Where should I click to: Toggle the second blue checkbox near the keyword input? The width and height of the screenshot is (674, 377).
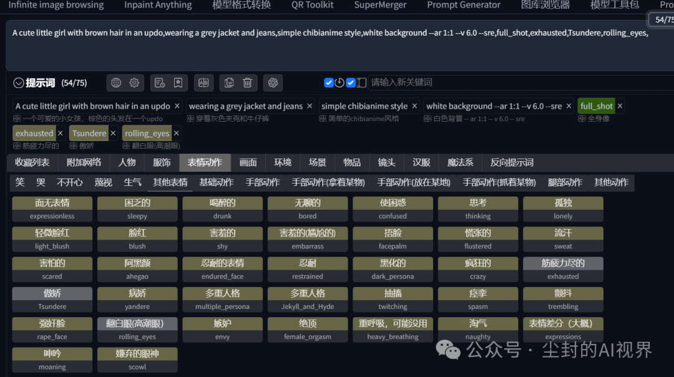point(351,82)
